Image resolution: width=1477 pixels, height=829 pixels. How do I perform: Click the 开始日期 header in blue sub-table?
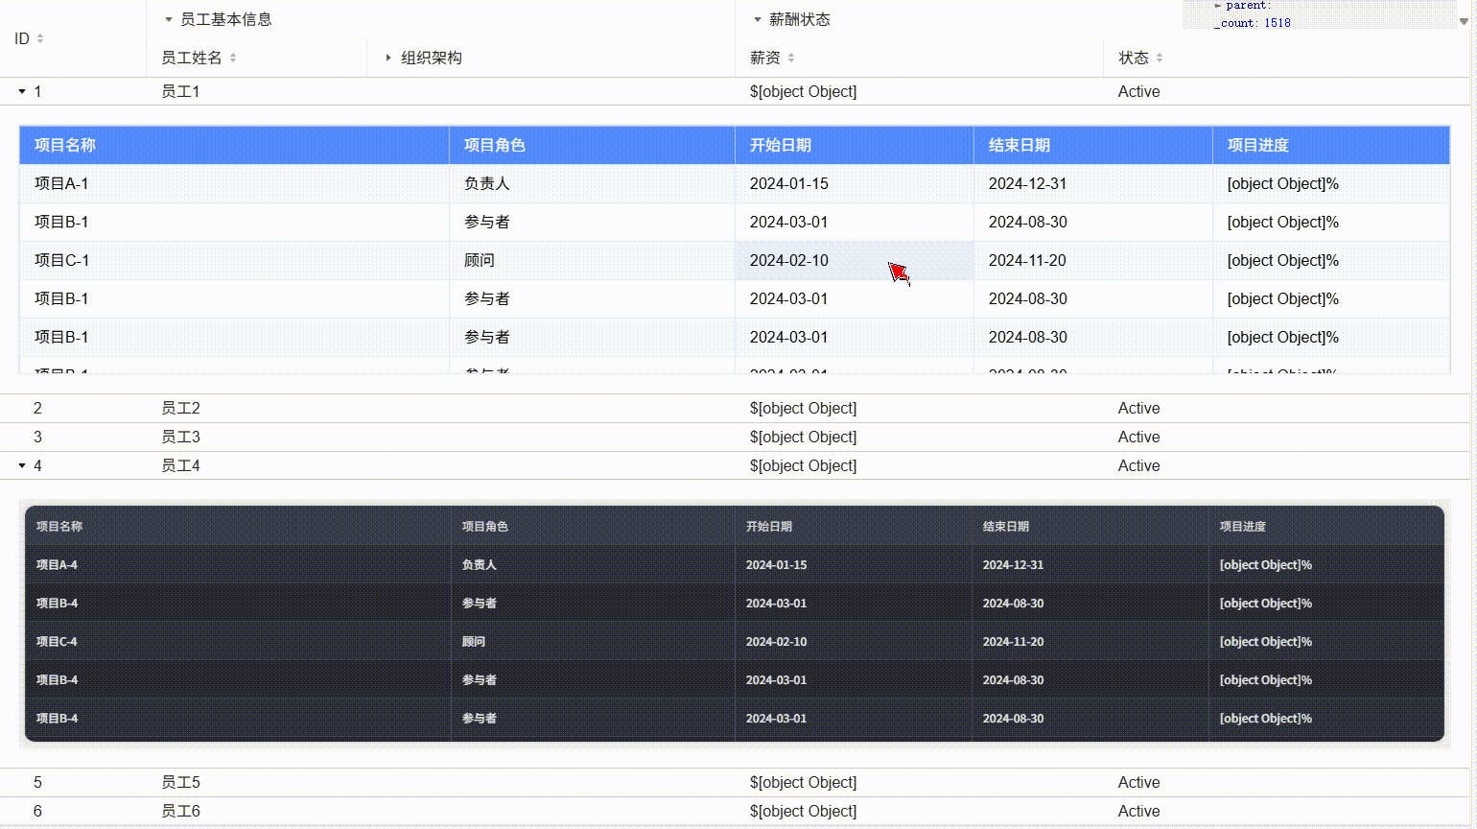(x=855, y=145)
